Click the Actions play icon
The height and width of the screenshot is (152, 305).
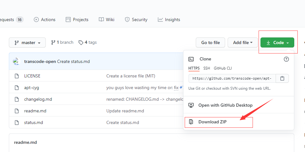coord(36,20)
